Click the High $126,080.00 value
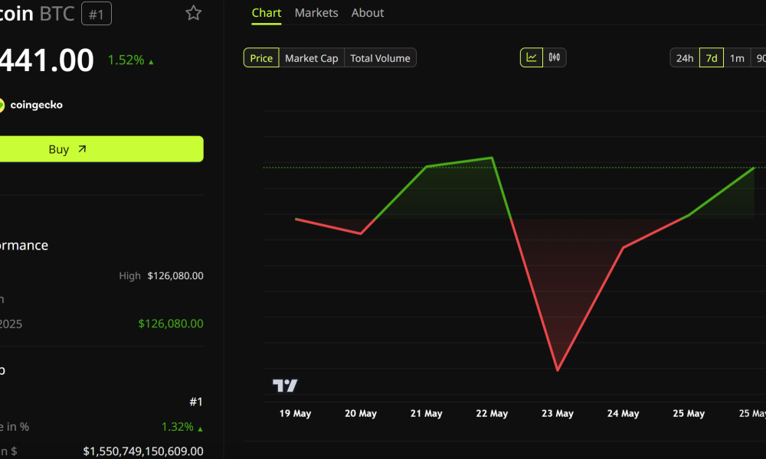This screenshot has width=766, height=459. 175,276
